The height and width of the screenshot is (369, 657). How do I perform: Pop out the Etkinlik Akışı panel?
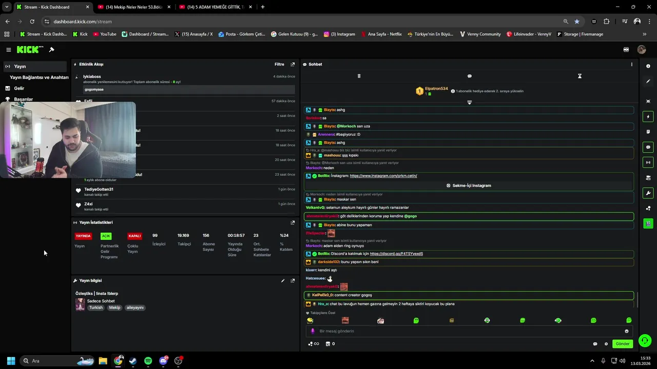[x=293, y=65]
